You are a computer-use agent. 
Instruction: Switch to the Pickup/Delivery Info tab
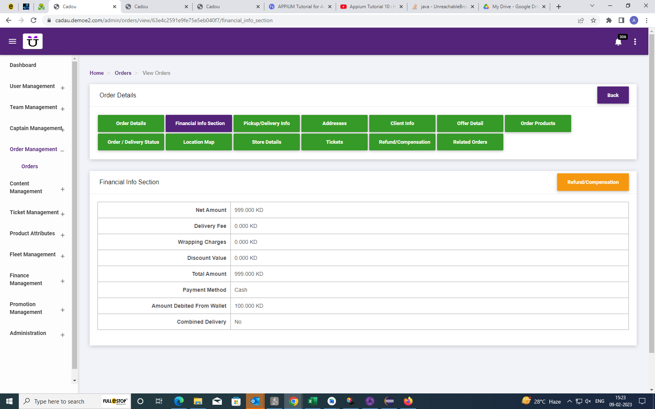pyautogui.click(x=267, y=123)
